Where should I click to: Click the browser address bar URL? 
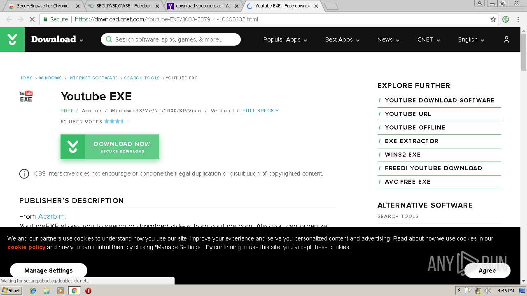click(166, 19)
